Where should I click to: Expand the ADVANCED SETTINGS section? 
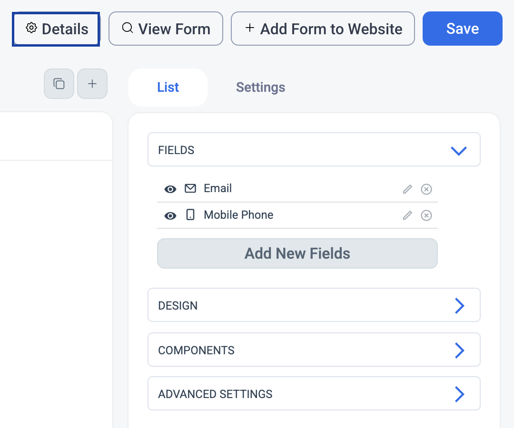pos(314,394)
